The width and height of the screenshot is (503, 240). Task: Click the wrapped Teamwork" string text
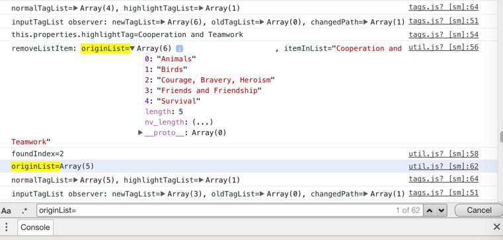(31, 142)
